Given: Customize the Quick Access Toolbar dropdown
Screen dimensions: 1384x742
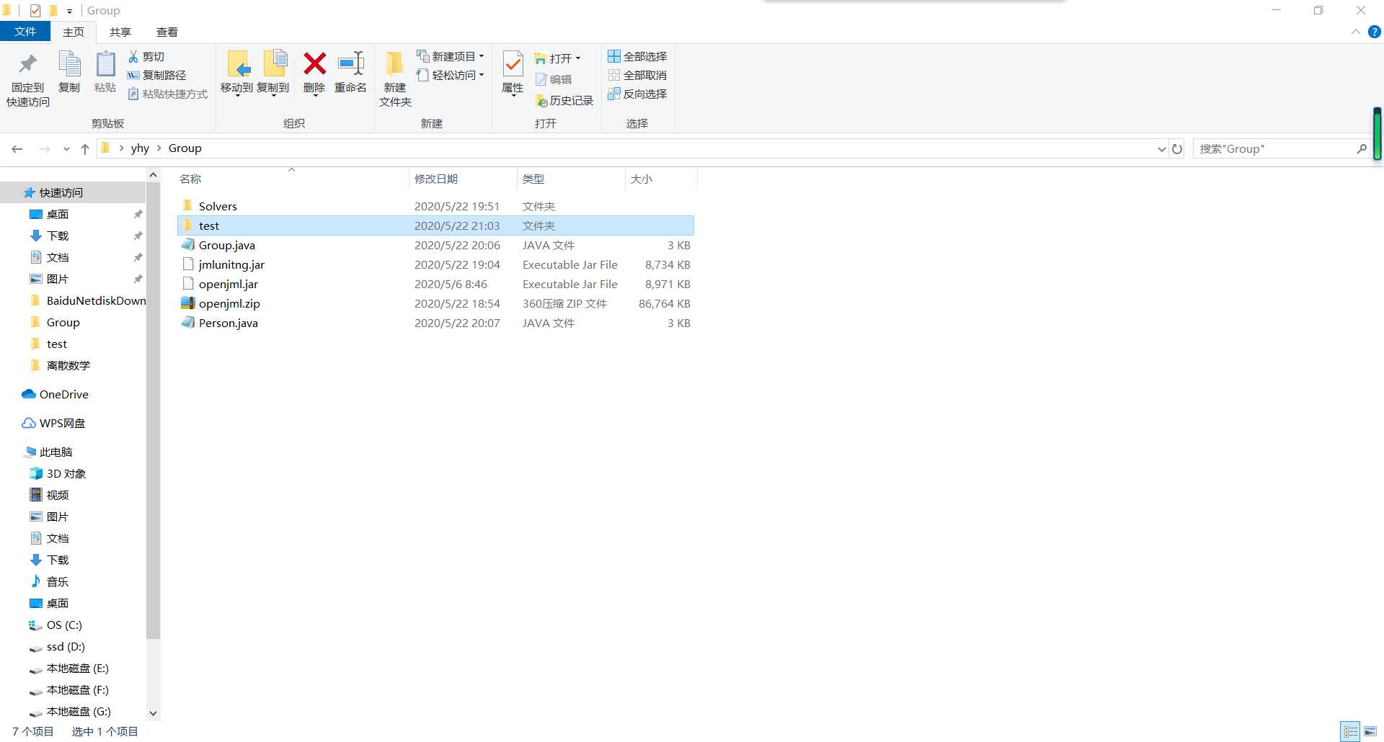Looking at the screenshot, I should coord(69,11).
